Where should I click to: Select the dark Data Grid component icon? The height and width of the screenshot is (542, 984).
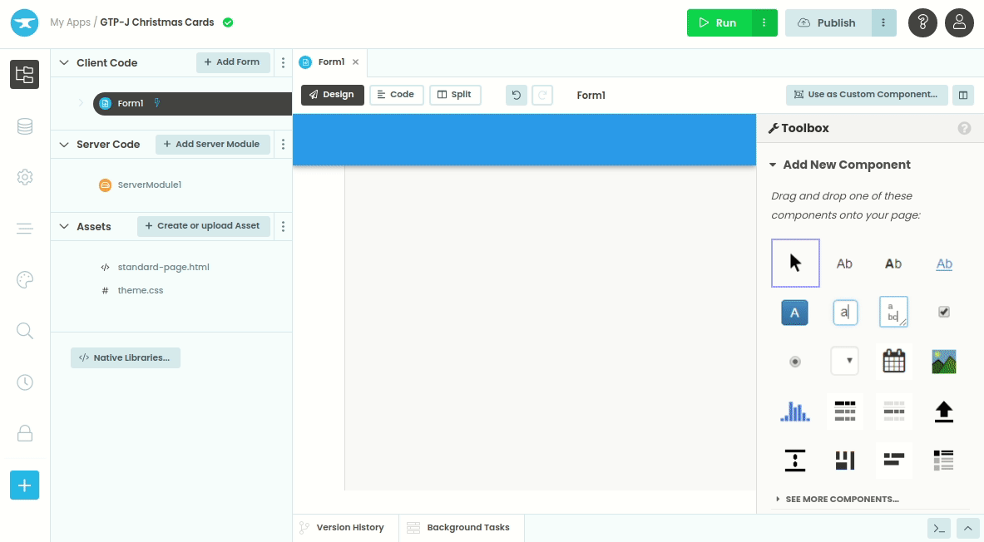tap(845, 411)
